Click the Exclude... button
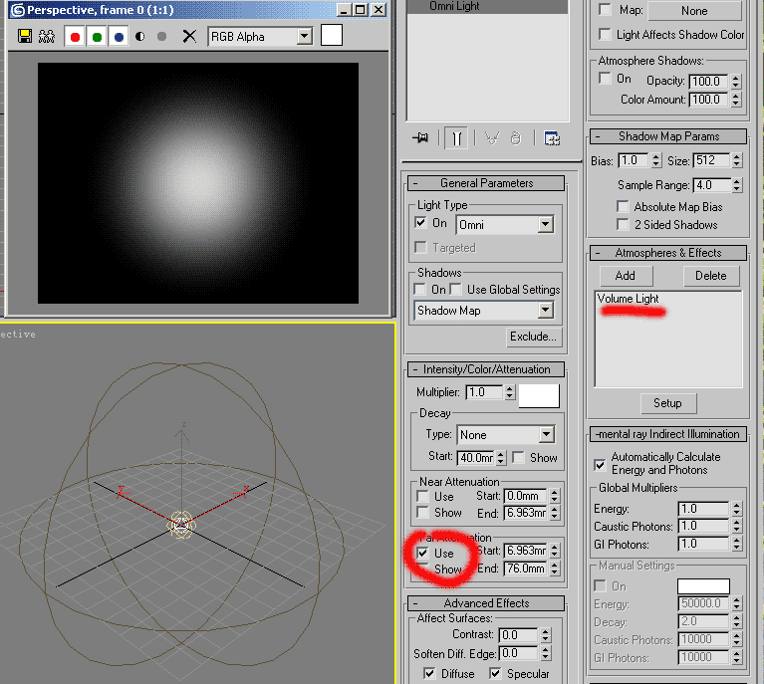Viewport: 764px width, 684px height. click(533, 337)
